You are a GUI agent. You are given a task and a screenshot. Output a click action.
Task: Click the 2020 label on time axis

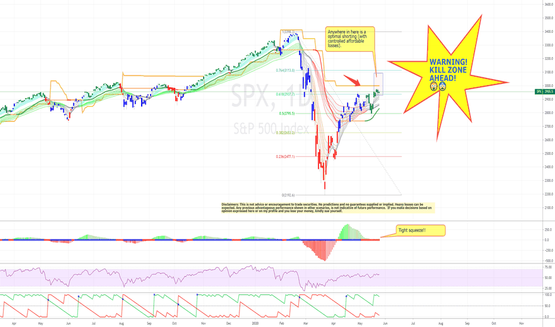coord(255,323)
